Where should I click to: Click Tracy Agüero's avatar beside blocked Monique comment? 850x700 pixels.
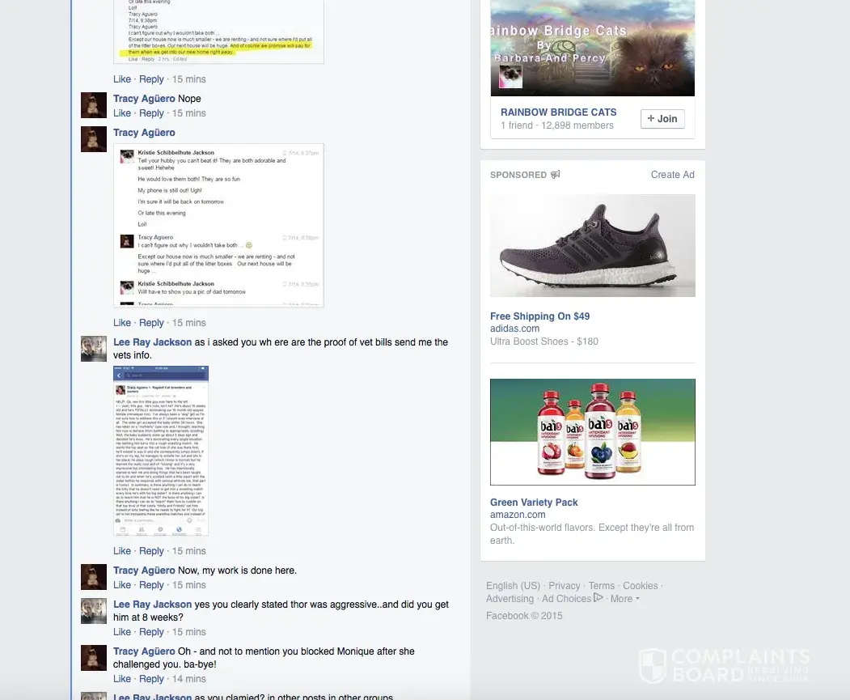click(x=94, y=658)
